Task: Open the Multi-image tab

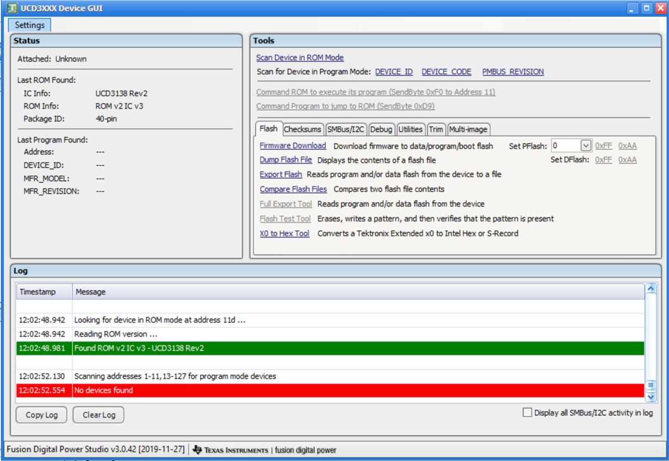Action: 468,129
